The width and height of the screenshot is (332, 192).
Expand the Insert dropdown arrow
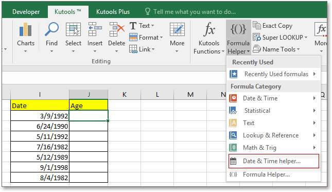[95, 51]
